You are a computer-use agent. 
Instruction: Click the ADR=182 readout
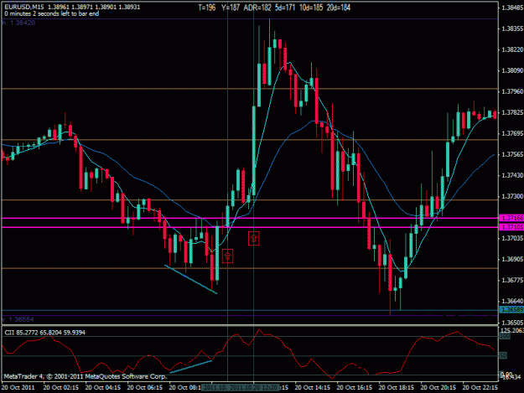pos(257,8)
